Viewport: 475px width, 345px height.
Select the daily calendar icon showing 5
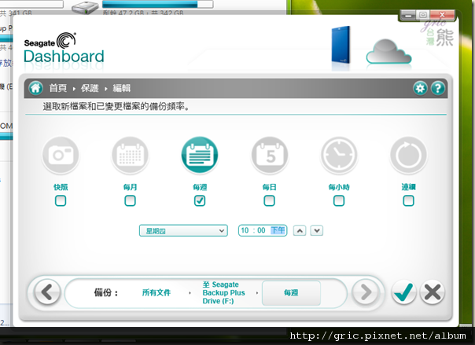coord(269,155)
